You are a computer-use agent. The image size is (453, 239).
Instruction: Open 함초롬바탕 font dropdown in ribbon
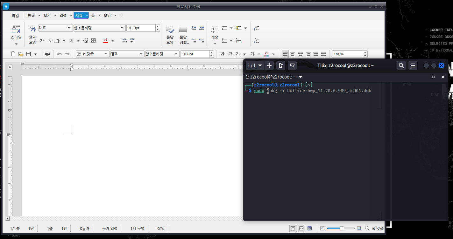(x=99, y=28)
